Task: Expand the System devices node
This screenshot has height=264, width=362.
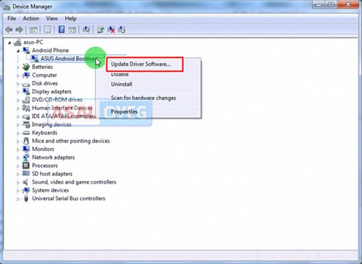Action: pyautogui.click(x=18, y=191)
